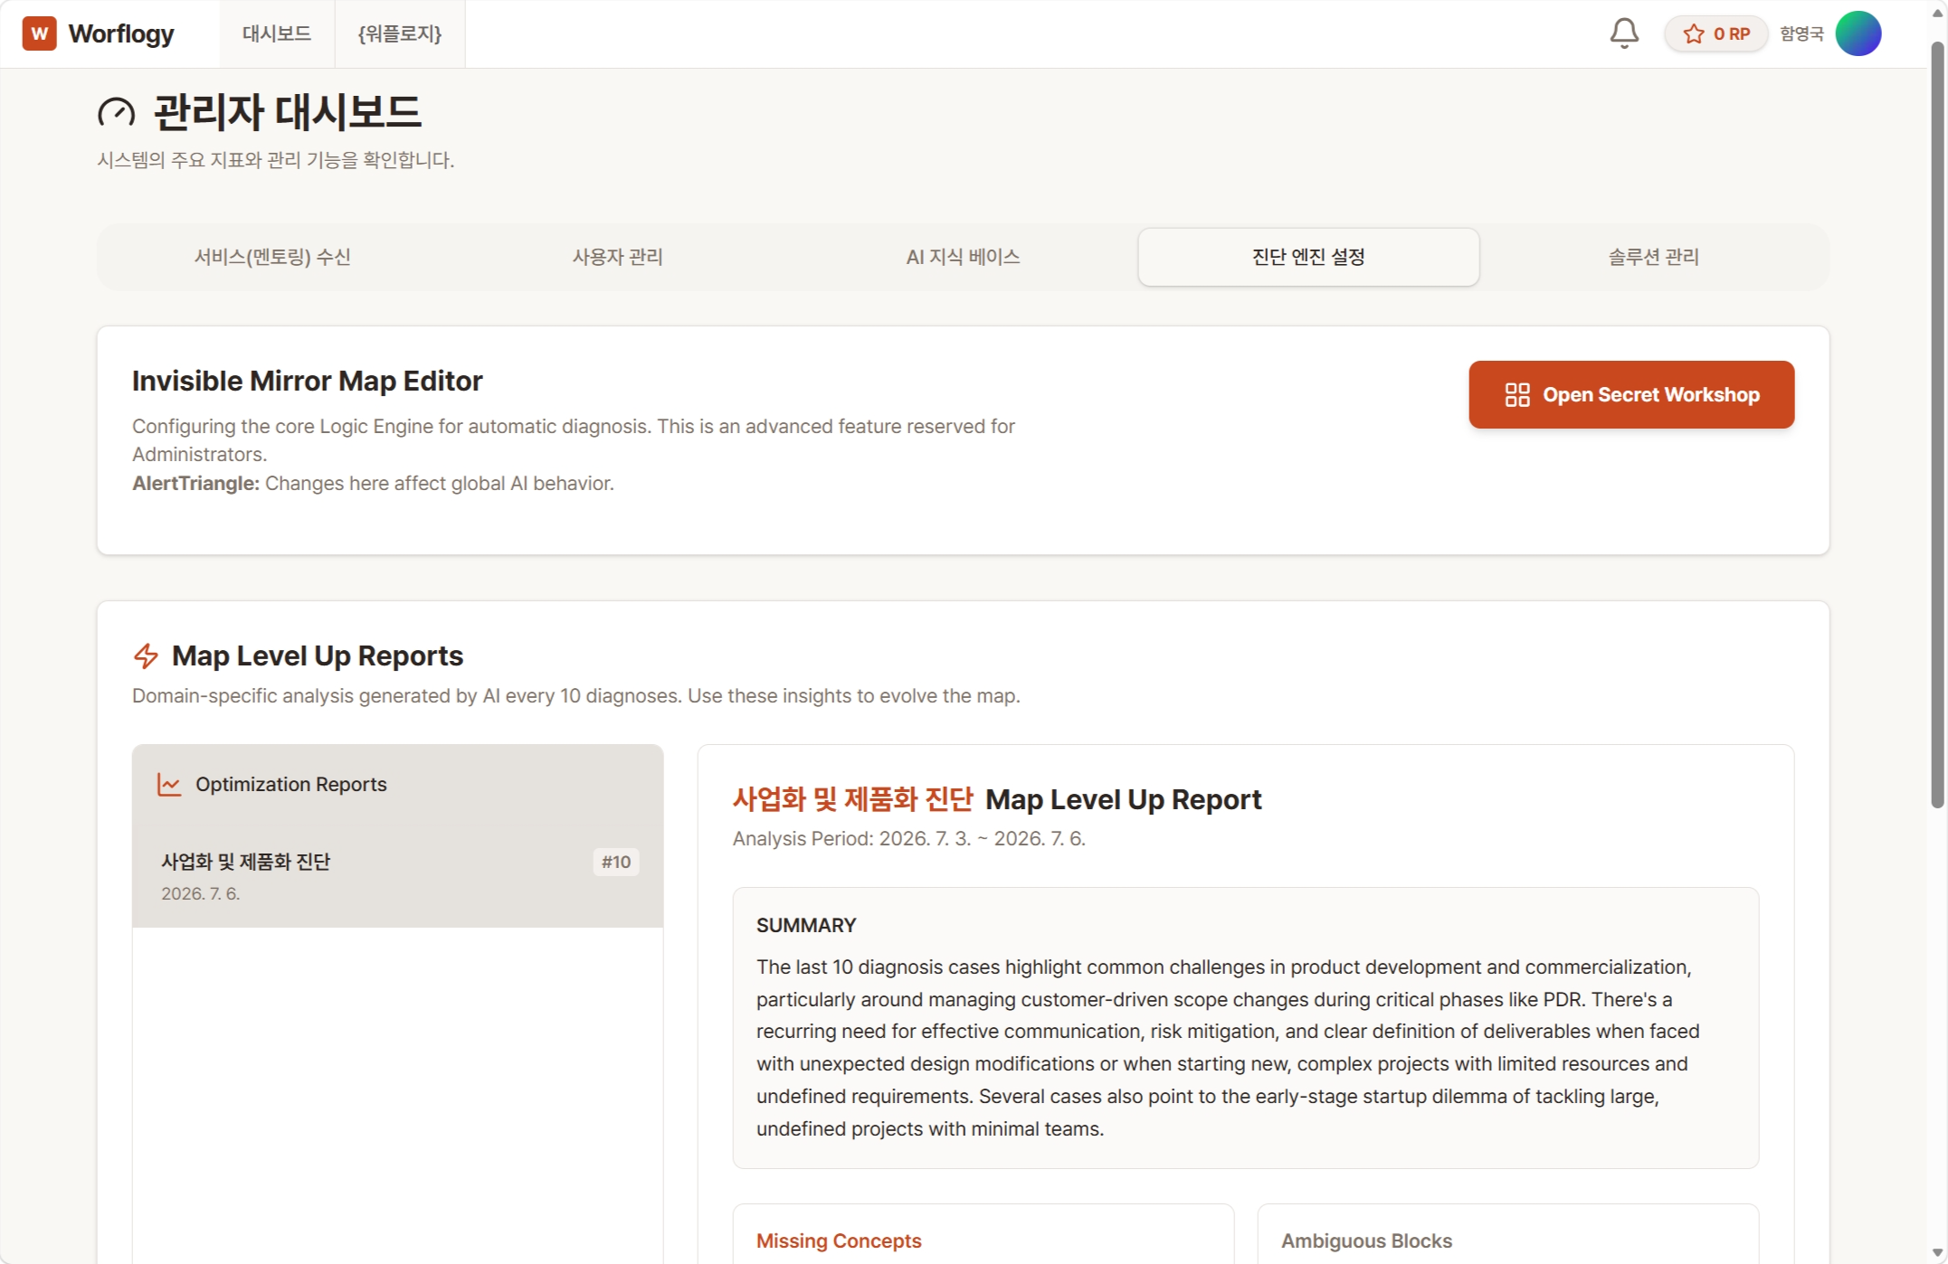Click the 0 RP points badge
1948x1264 pixels.
1715,33
